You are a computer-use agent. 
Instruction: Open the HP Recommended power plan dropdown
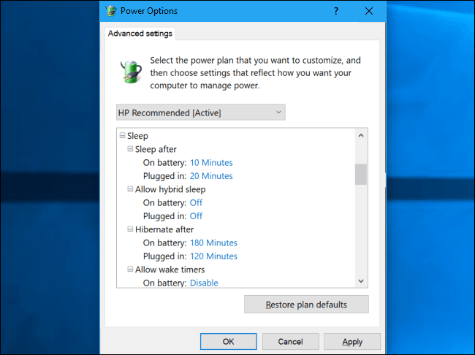pyautogui.click(x=201, y=112)
